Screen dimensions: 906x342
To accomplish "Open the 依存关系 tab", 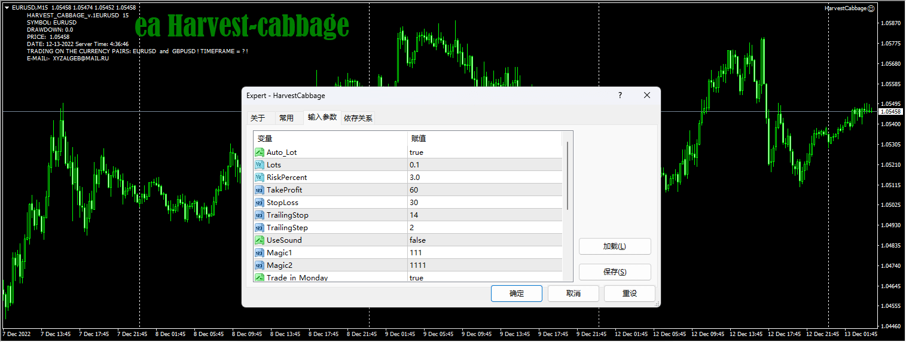I will 358,118.
